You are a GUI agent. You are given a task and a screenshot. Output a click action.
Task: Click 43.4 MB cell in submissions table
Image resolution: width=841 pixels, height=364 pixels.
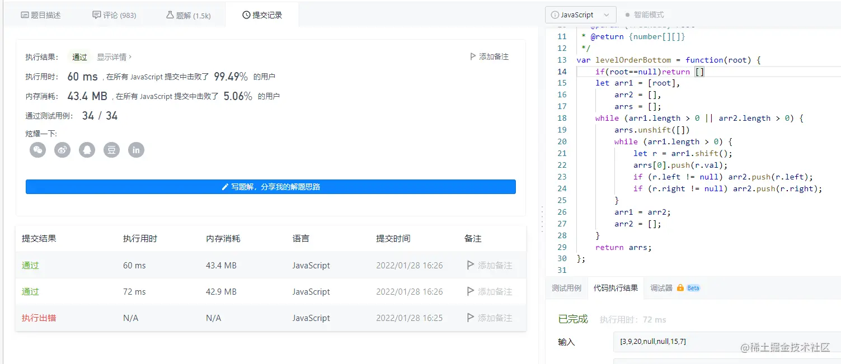[x=221, y=266]
